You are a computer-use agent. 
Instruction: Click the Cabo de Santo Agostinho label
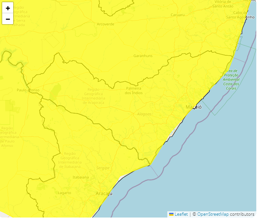pyautogui.click(x=240, y=15)
